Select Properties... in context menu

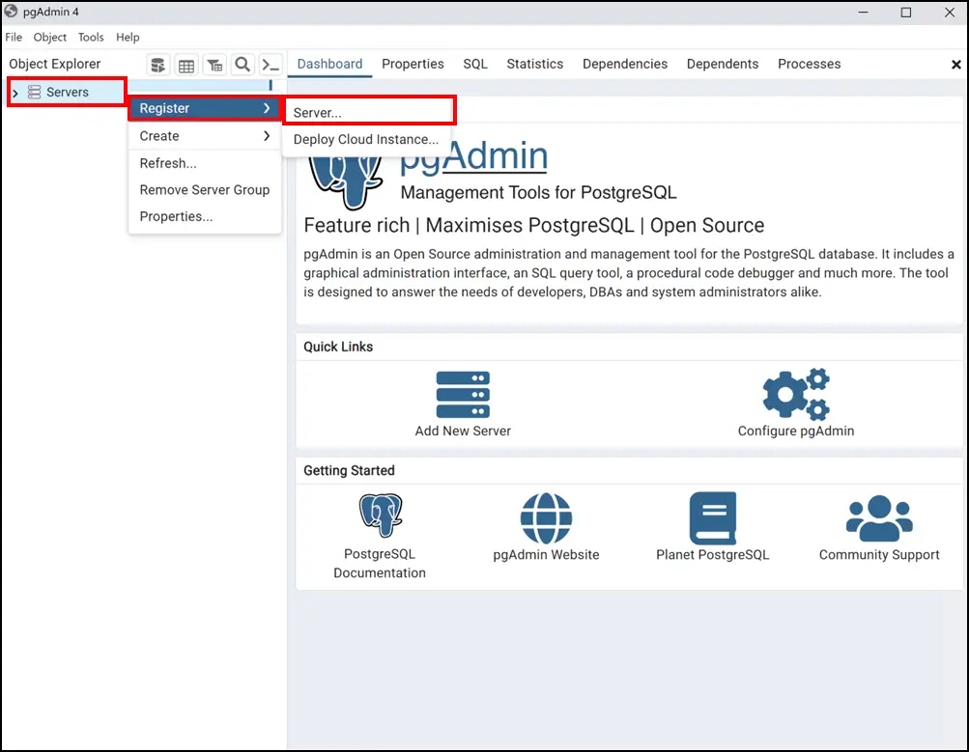[205, 216]
